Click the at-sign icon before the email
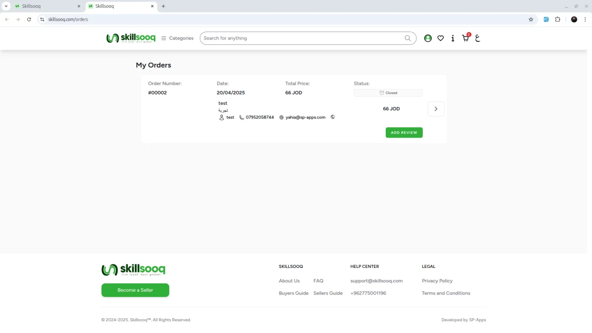 click(281, 117)
